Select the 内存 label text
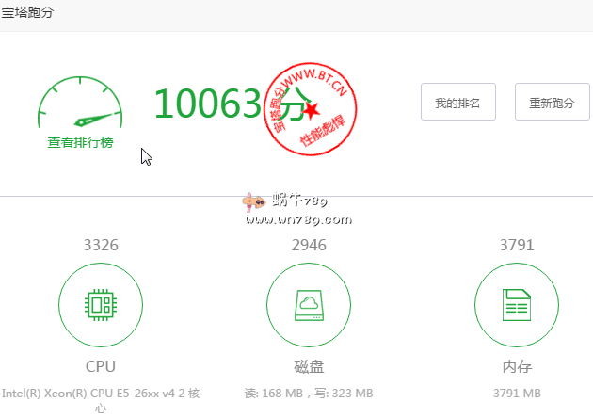The image size is (593, 418). [x=517, y=366]
